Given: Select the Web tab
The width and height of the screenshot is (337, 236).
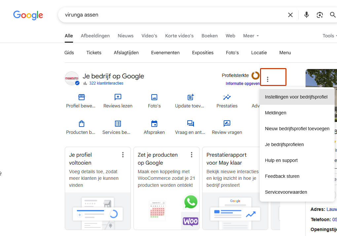Looking at the screenshot, I should [230, 36].
